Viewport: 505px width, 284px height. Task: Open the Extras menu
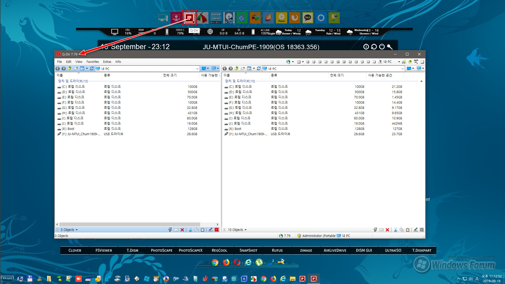(107, 62)
